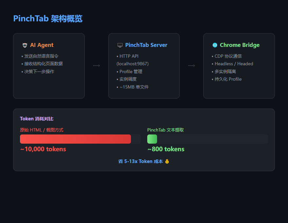The height and width of the screenshot is (223, 288).
Task: Click the red HTML token progress bar
Action: (75, 139)
